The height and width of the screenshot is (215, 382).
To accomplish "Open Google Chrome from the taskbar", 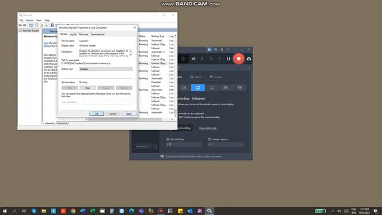I will tap(73, 211).
